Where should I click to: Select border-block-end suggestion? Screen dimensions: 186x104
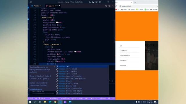82,86
